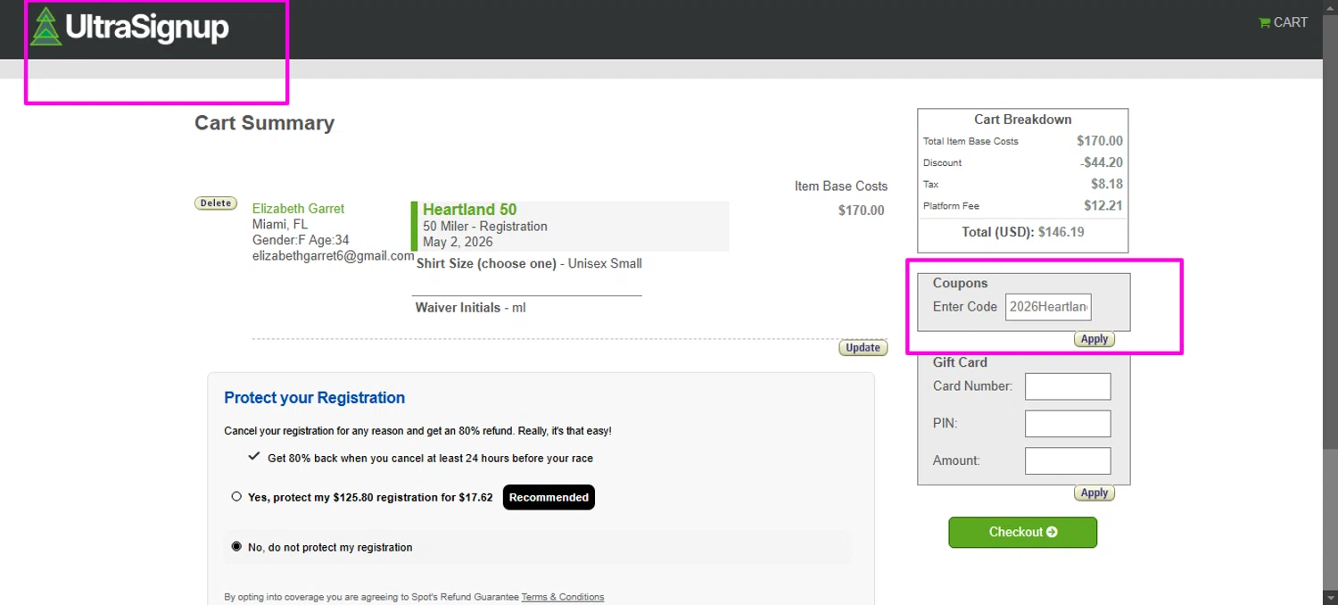Click the shopping cart icon
This screenshot has width=1338, height=605.
pyautogui.click(x=1264, y=23)
